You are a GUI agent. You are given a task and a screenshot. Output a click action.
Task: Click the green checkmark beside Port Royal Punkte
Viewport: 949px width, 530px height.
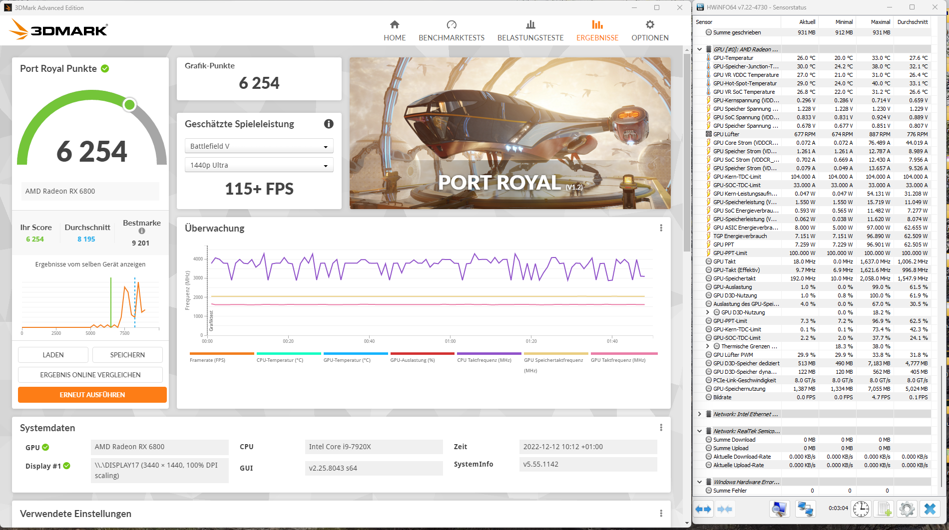point(105,68)
